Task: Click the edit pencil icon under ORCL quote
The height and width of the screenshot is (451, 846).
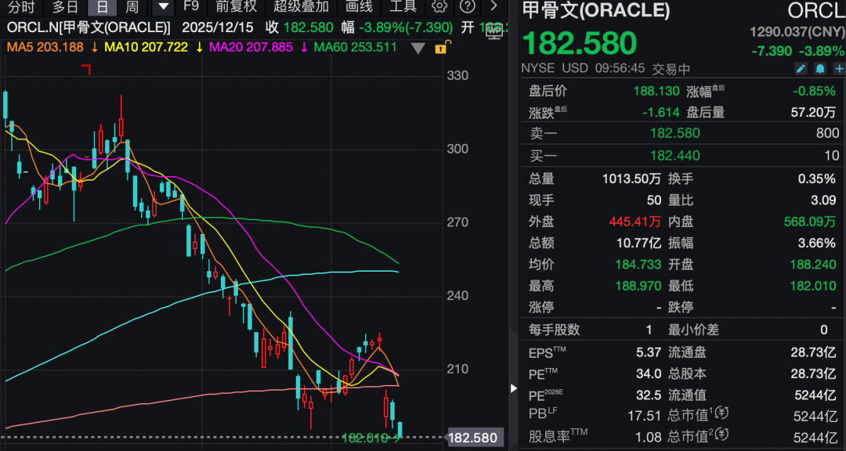Action: click(x=801, y=69)
